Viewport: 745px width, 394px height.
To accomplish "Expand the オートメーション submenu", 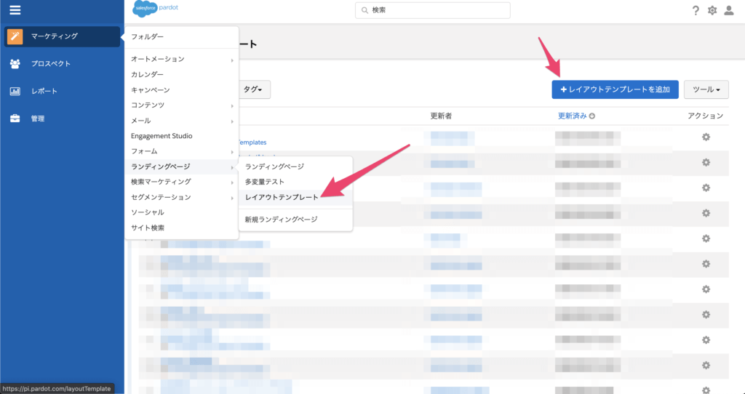I will click(x=181, y=59).
